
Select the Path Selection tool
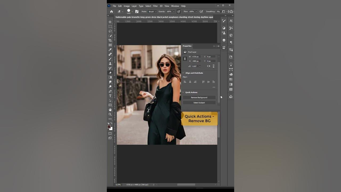coord(110,101)
